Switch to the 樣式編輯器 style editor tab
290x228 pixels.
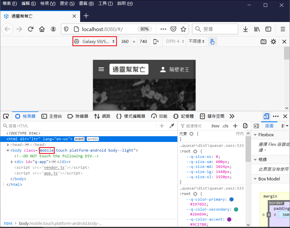[x=131, y=116]
